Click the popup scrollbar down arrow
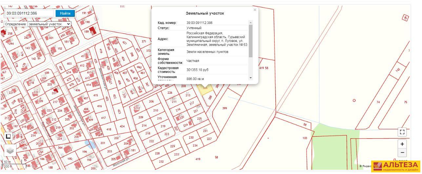Viewport: 422px width, 174px height. 251,78
